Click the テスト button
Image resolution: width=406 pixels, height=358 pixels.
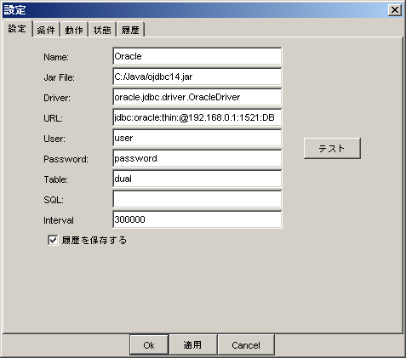tap(332, 148)
